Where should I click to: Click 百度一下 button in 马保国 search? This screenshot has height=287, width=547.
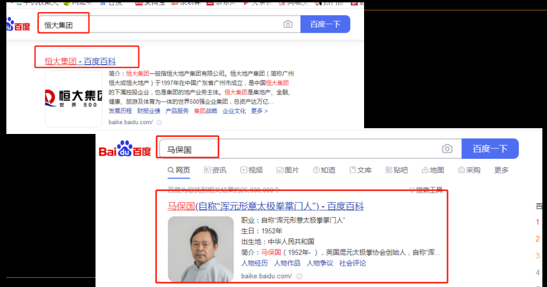click(x=490, y=148)
